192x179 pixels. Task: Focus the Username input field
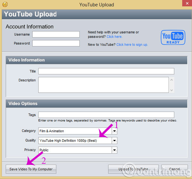(x=56, y=34)
